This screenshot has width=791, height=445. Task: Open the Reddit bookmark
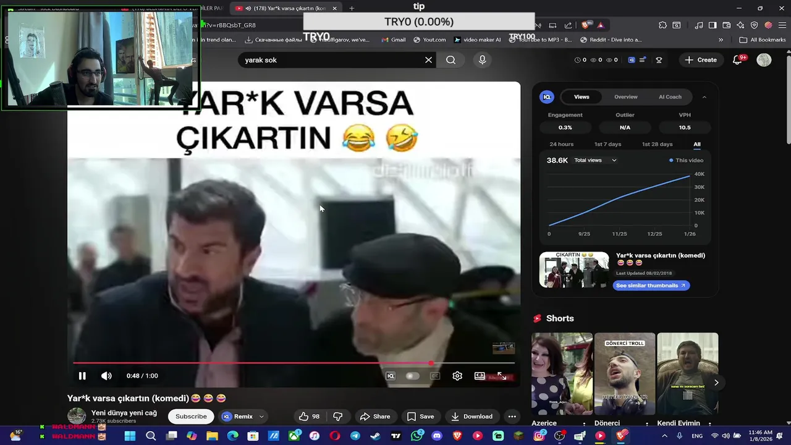coord(611,40)
